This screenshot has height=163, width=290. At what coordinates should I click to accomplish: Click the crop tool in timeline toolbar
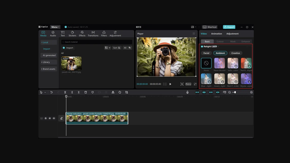point(127,92)
